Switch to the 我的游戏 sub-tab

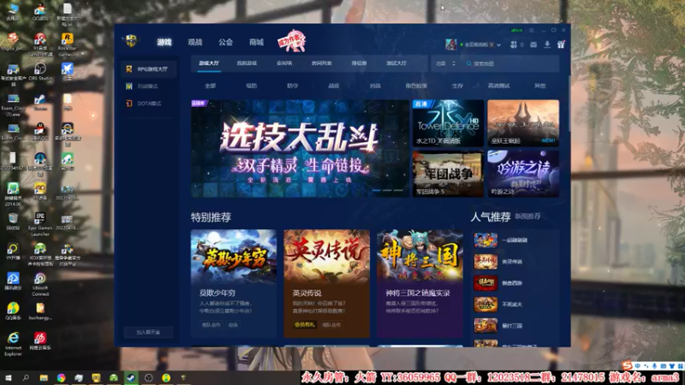tap(247, 63)
